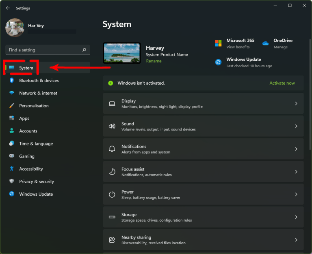Screen dimensions: 312x254
Task: Open Accessibility label in sidebar
Action: click(31, 169)
